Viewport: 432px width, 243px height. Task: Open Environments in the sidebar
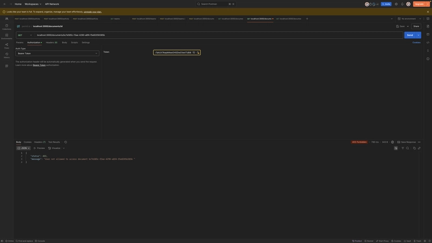click(x=6, y=36)
